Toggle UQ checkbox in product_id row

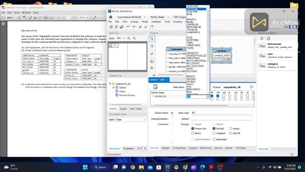(224, 96)
